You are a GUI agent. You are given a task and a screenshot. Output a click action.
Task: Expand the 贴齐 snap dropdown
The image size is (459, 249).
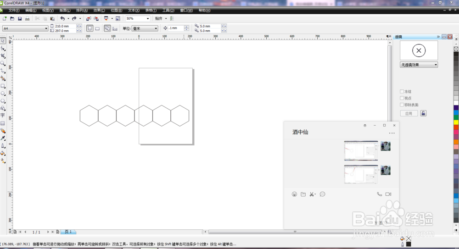166,18
